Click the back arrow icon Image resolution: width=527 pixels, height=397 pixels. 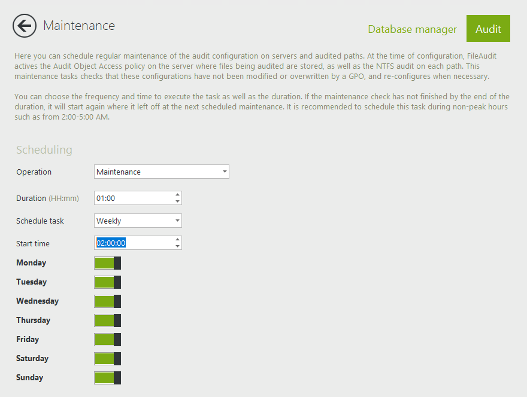25,26
